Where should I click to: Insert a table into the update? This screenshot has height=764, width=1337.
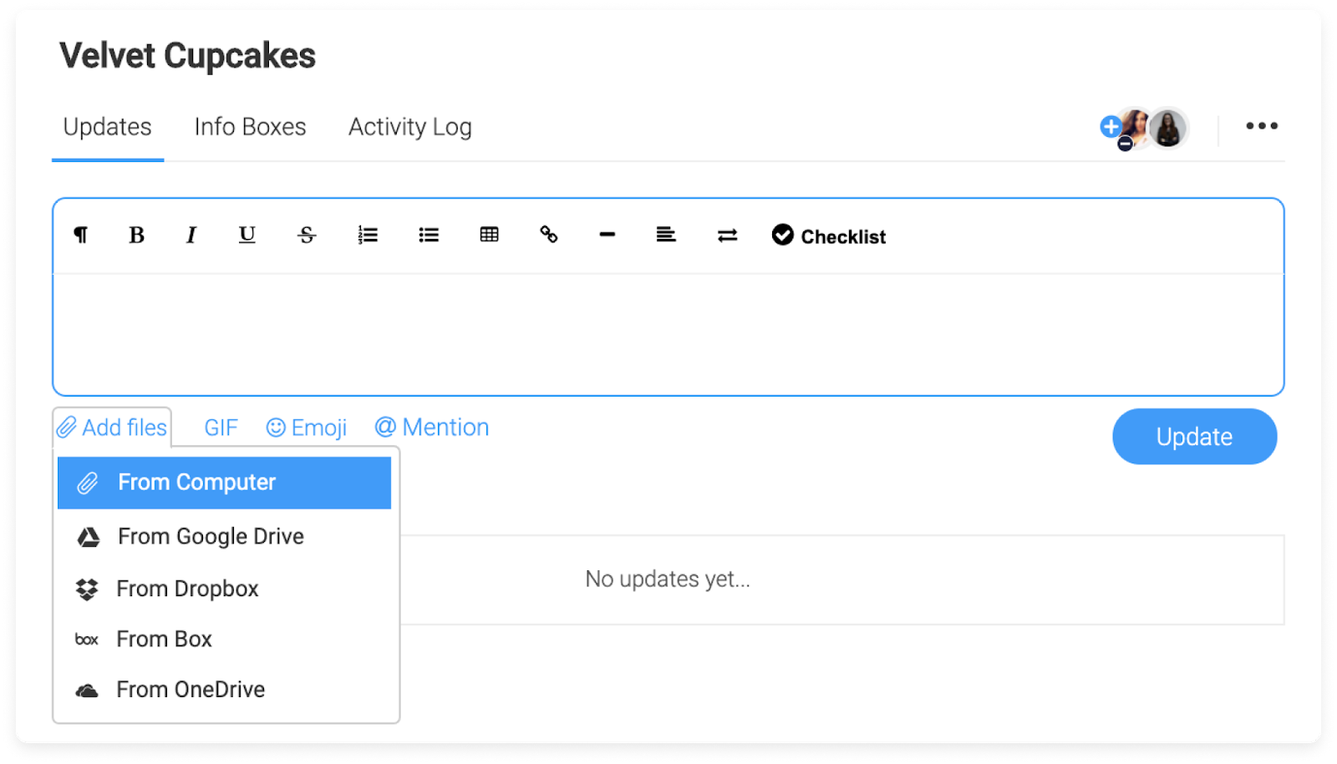click(488, 235)
